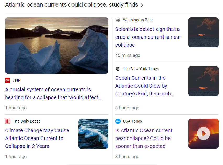
Task: Open the Daily Beast '2 Years' collapse headline
Action: pos(37,138)
